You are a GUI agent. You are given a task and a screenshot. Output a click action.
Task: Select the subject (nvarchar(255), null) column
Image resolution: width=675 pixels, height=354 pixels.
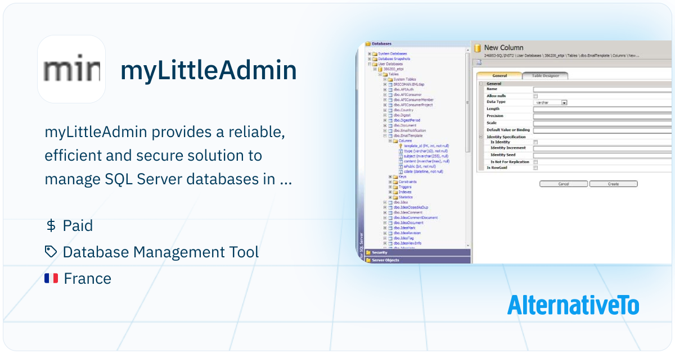click(426, 156)
